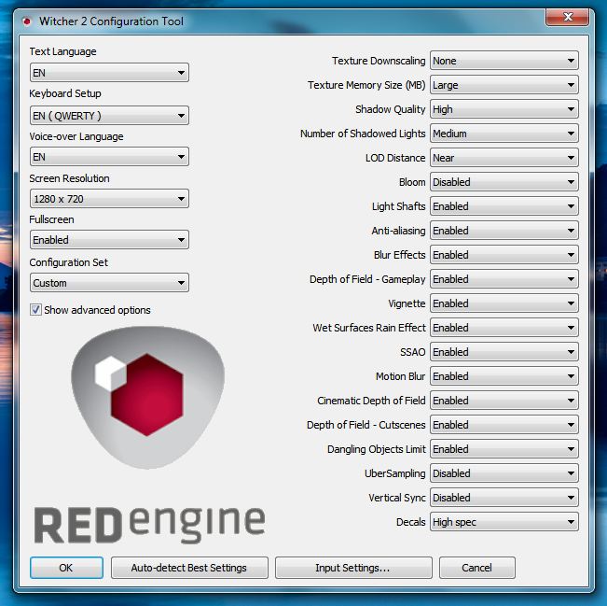This screenshot has height=606, width=607.
Task: Open the Screen Resolution dropdown
Action: (109, 199)
